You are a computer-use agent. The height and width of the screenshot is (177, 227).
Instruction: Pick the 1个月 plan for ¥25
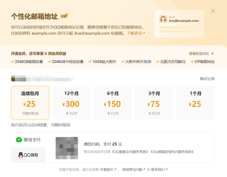pos(195,103)
